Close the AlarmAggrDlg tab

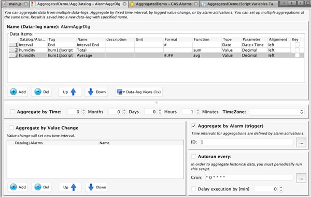tap(124, 4)
